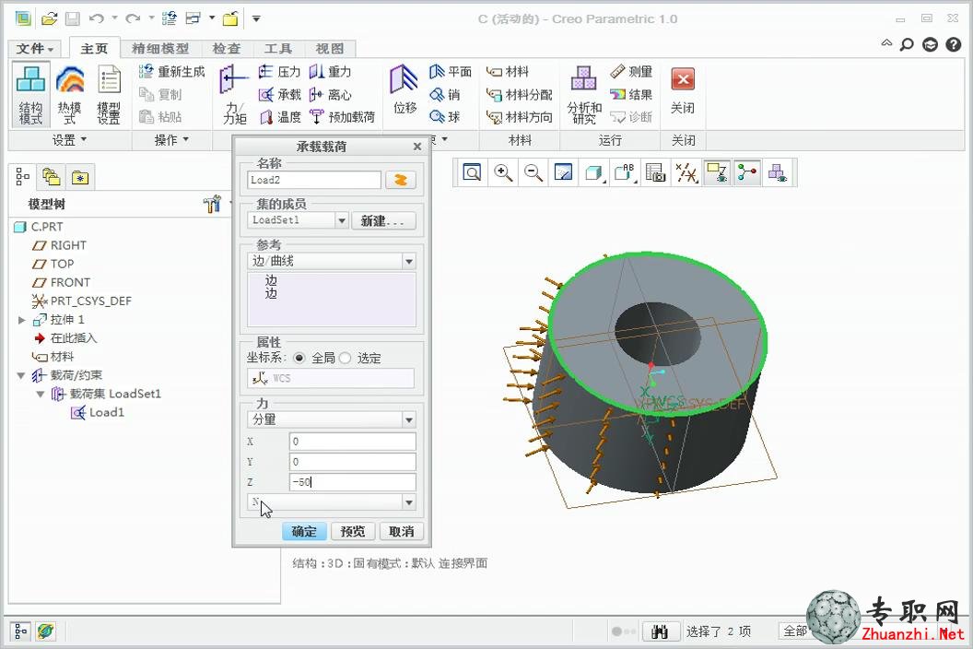
Task: Open 模型设置 model setup
Action: 110,94
